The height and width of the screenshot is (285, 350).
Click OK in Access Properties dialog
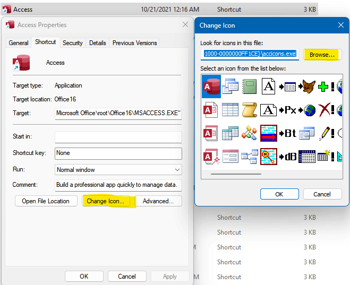pyautogui.click(x=84, y=277)
